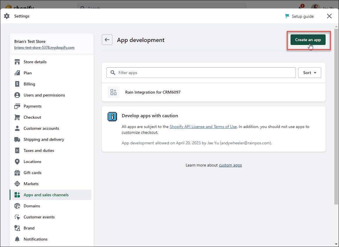
Task: Select Users and permissions
Action: [51, 95]
